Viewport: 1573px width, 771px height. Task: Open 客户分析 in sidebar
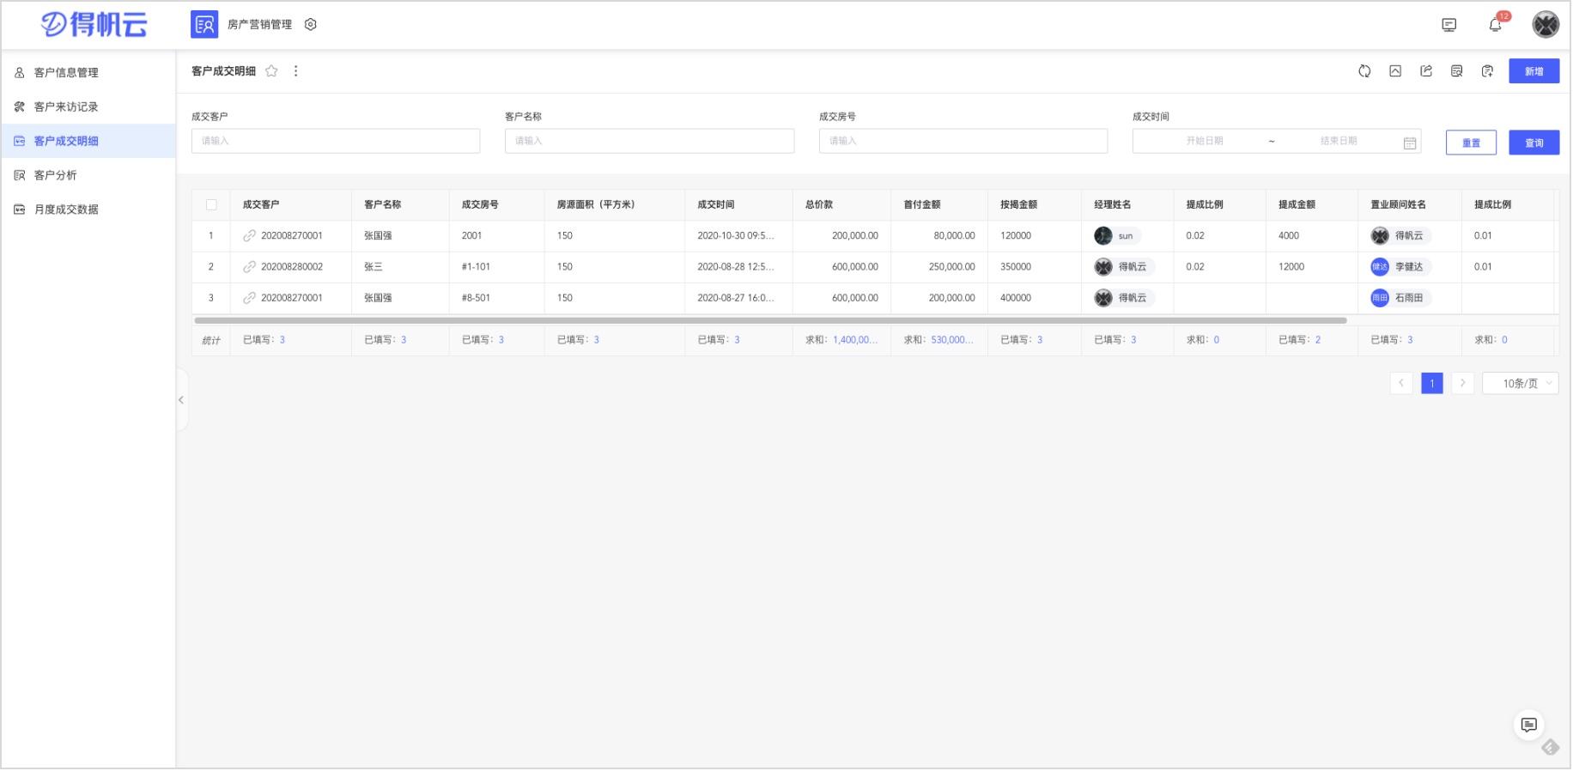88,175
